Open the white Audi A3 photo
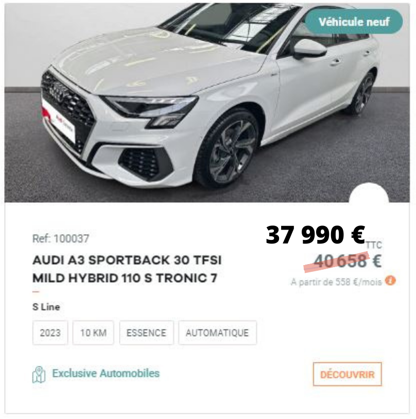 point(207,102)
